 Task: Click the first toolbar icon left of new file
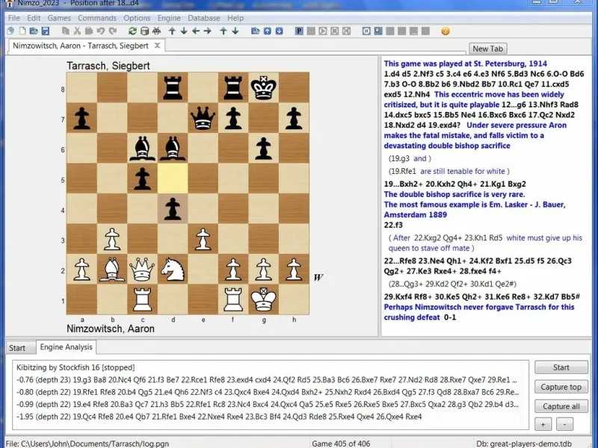[10, 31]
